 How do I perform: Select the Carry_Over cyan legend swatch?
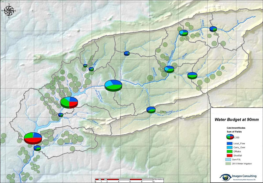(x=229, y=147)
